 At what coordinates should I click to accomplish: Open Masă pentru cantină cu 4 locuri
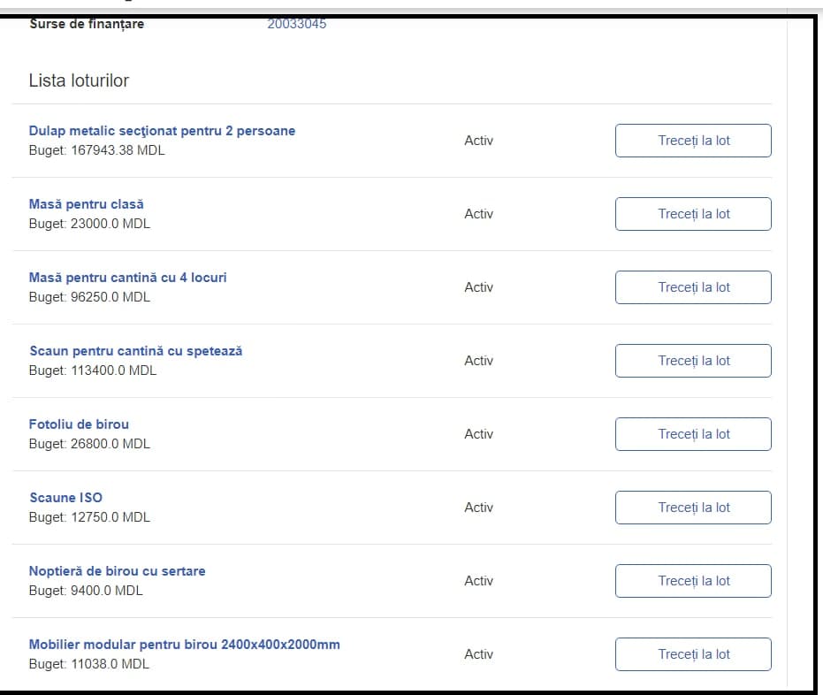[x=127, y=278]
